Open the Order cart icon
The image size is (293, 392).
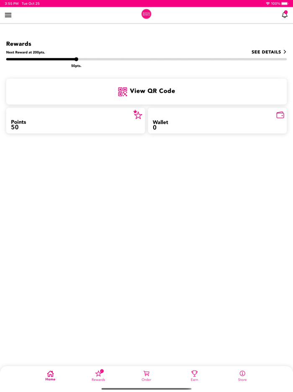[146, 373]
